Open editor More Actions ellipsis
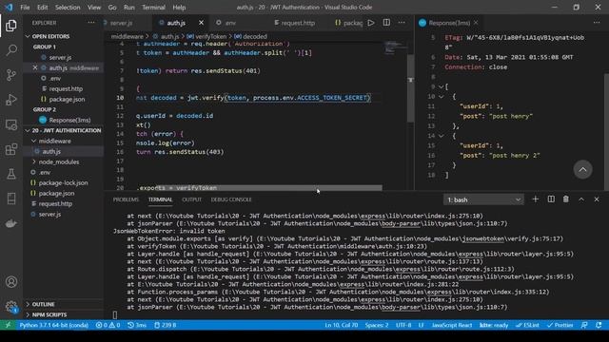Screen dimensions: 609x342 coord(402,23)
